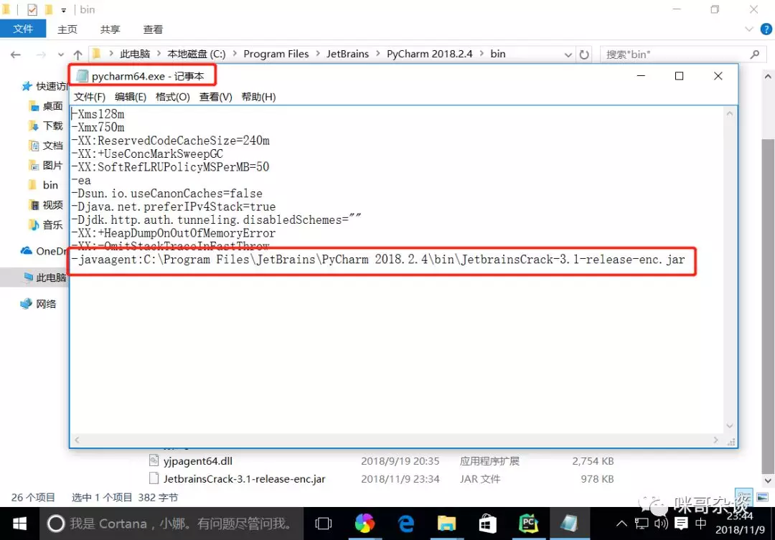Viewport: 775px width, 540px height.
Task: Open Microsoft Store from the taskbar
Action: [487, 524]
